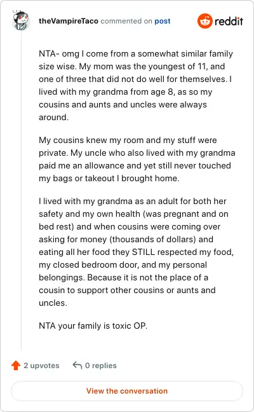Select the "0 replies" count label
This screenshot has height=412, width=254.
101,366
